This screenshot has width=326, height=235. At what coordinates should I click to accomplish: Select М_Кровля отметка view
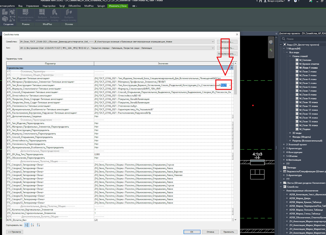[x=309, y=64]
